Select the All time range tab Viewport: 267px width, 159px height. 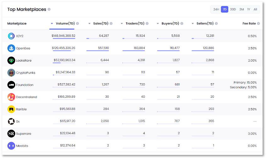click(255, 9)
